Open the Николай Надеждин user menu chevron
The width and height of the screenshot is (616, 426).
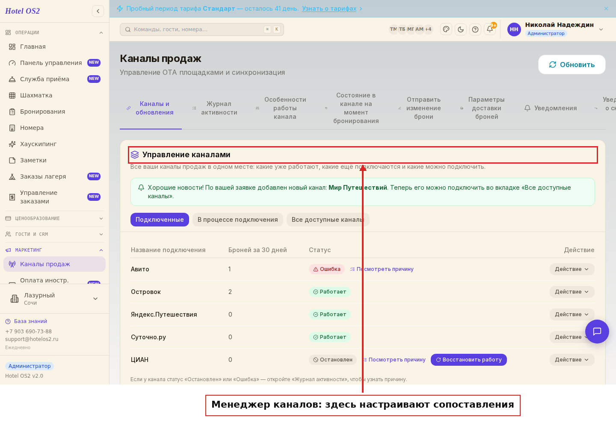click(x=601, y=29)
